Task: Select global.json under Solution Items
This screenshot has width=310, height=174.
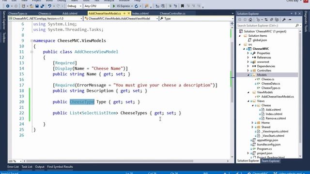Action: point(260,40)
